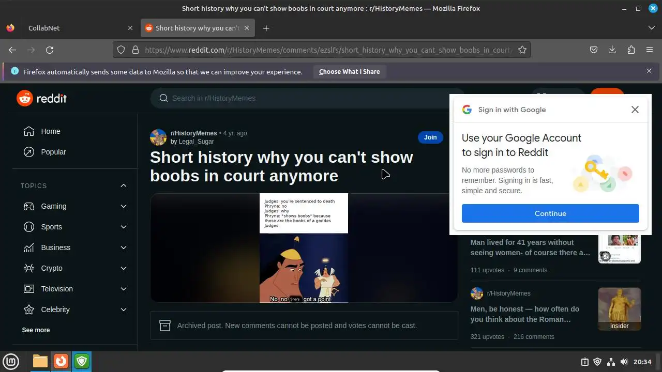The width and height of the screenshot is (662, 372).
Task: Open the Pocket save icon
Action: tap(594, 50)
